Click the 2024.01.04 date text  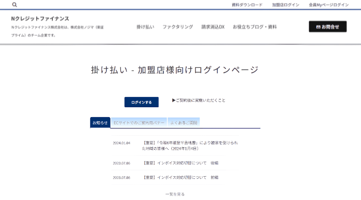tap(121, 143)
